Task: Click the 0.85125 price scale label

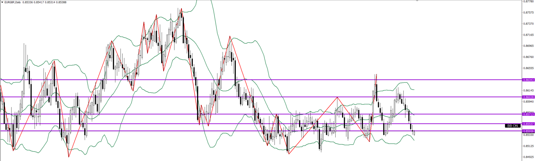Action: click(x=528, y=146)
